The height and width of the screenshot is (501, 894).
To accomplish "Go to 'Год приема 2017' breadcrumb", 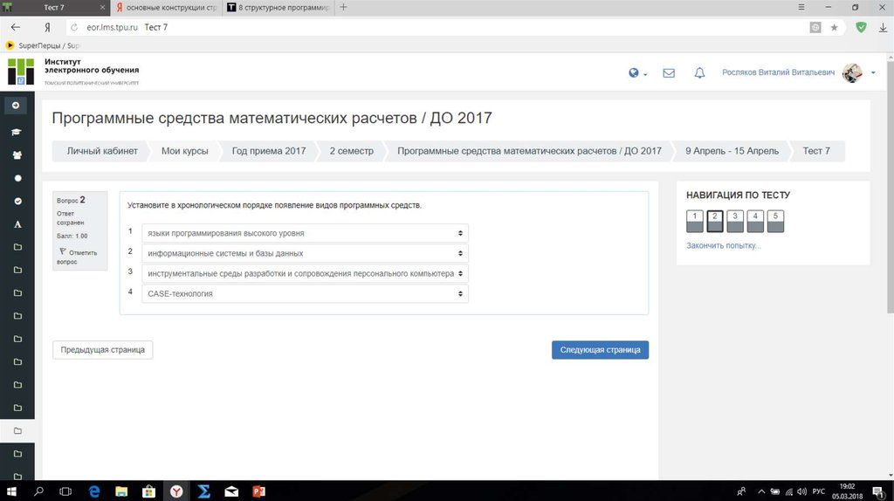I will pyautogui.click(x=269, y=151).
